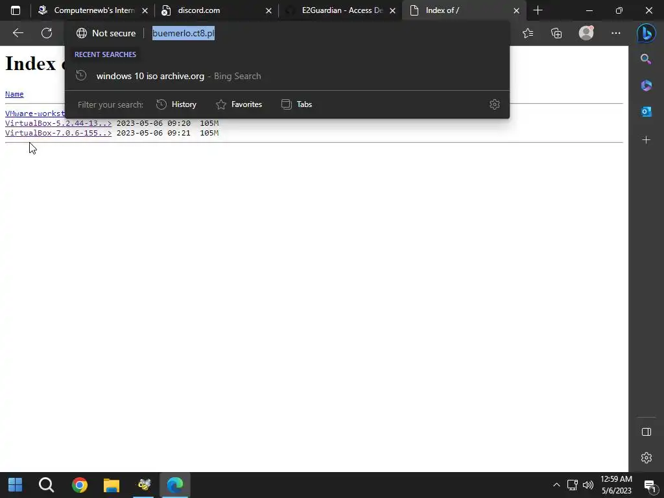Open address bar suggestion settings gear

[495, 104]
